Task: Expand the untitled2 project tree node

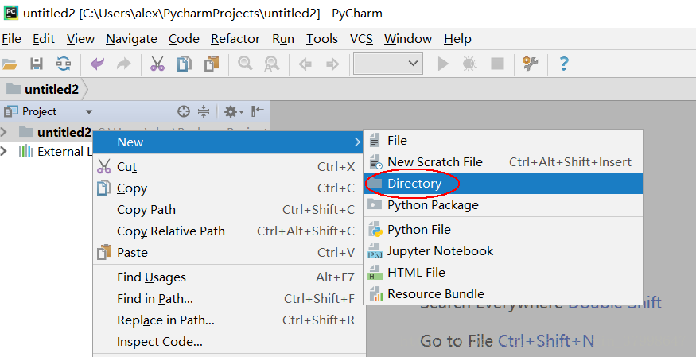Action: click(6, 132)
